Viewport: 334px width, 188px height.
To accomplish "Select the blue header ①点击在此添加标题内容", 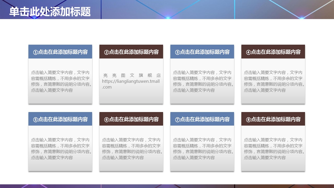I will point(60,52).
